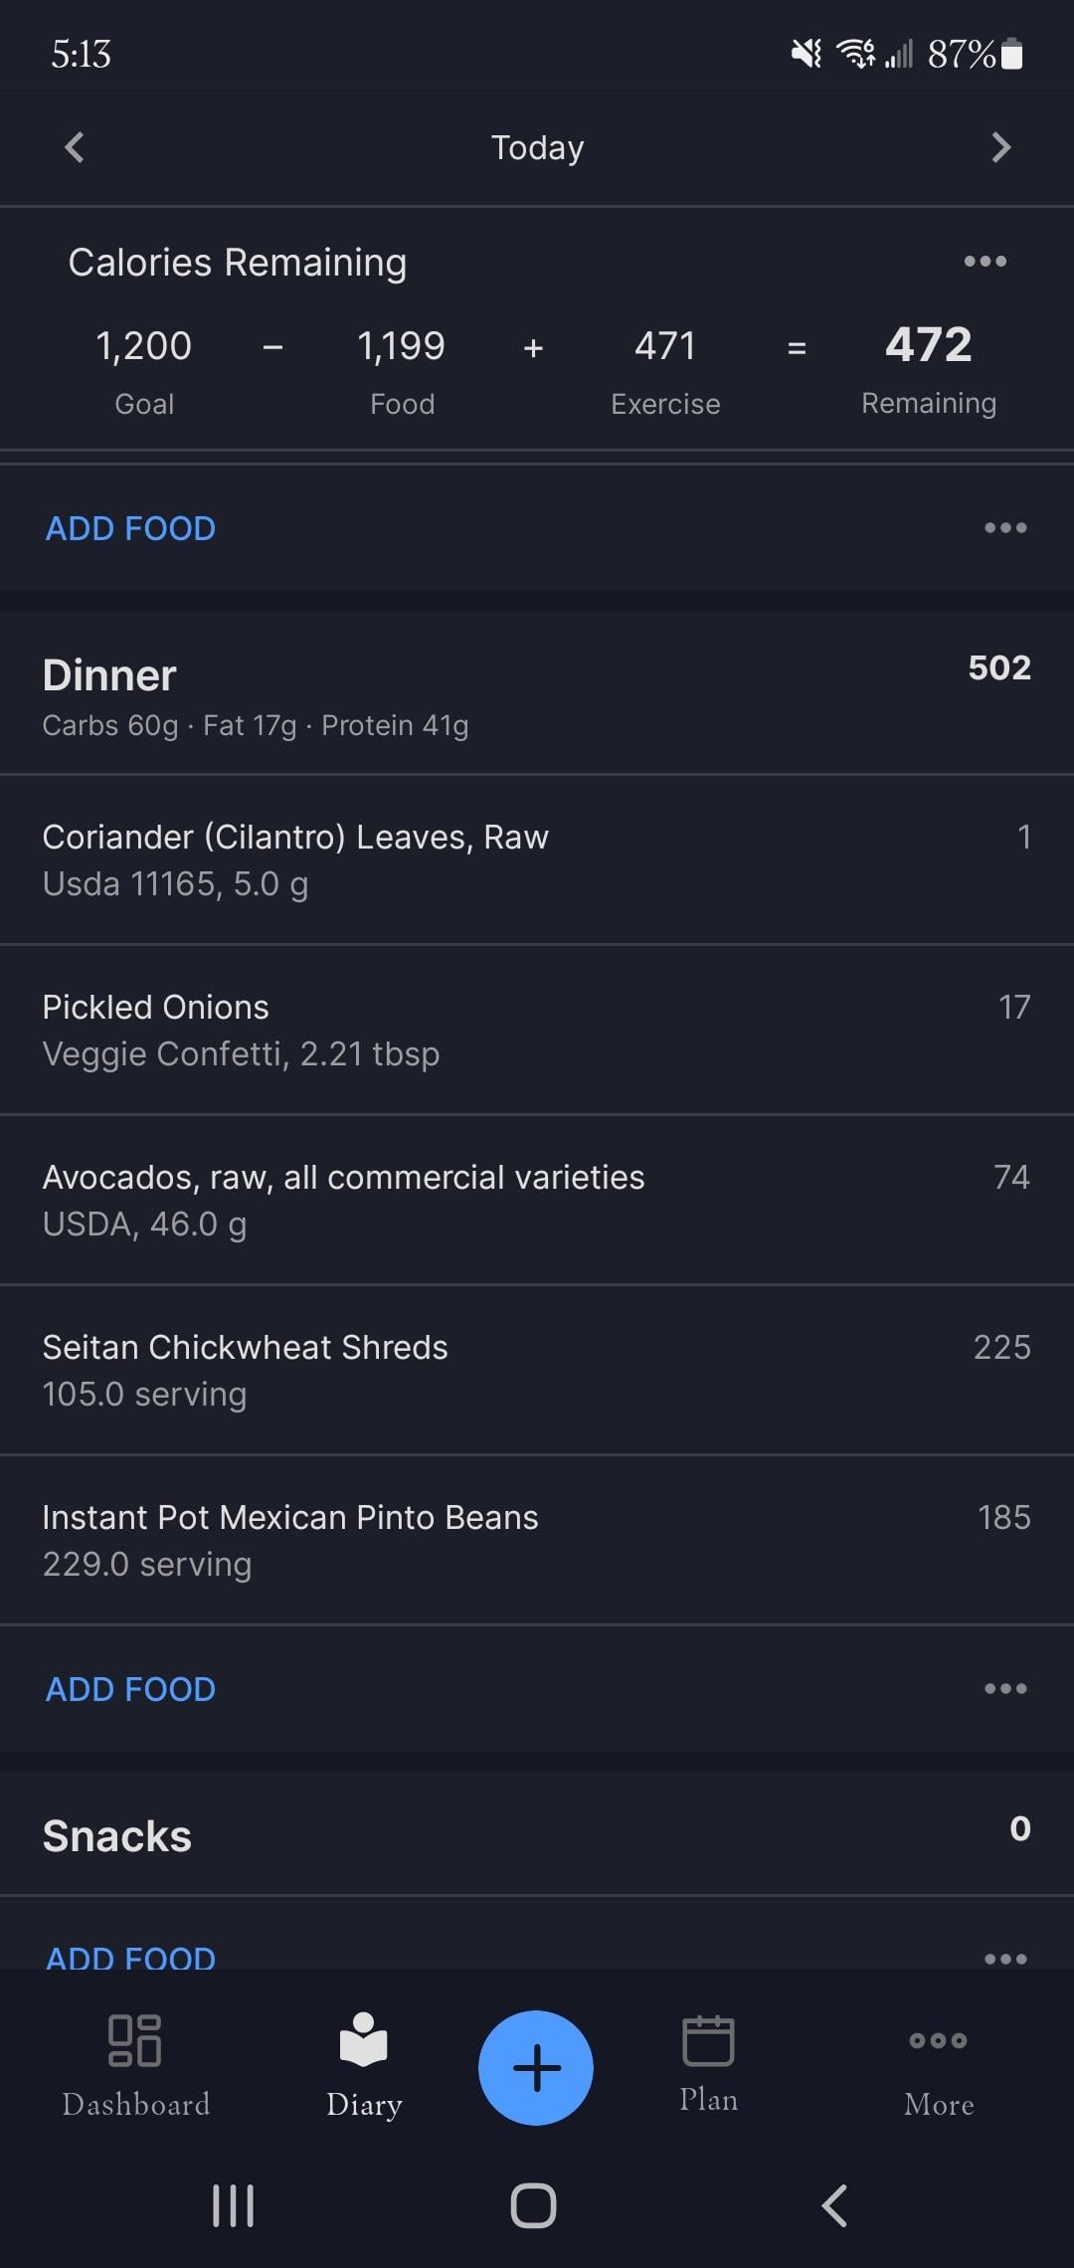Open the More menu tab
Image resolution: width=1074 pixels, height=2268 pixels.
[x=938, y=2065]
